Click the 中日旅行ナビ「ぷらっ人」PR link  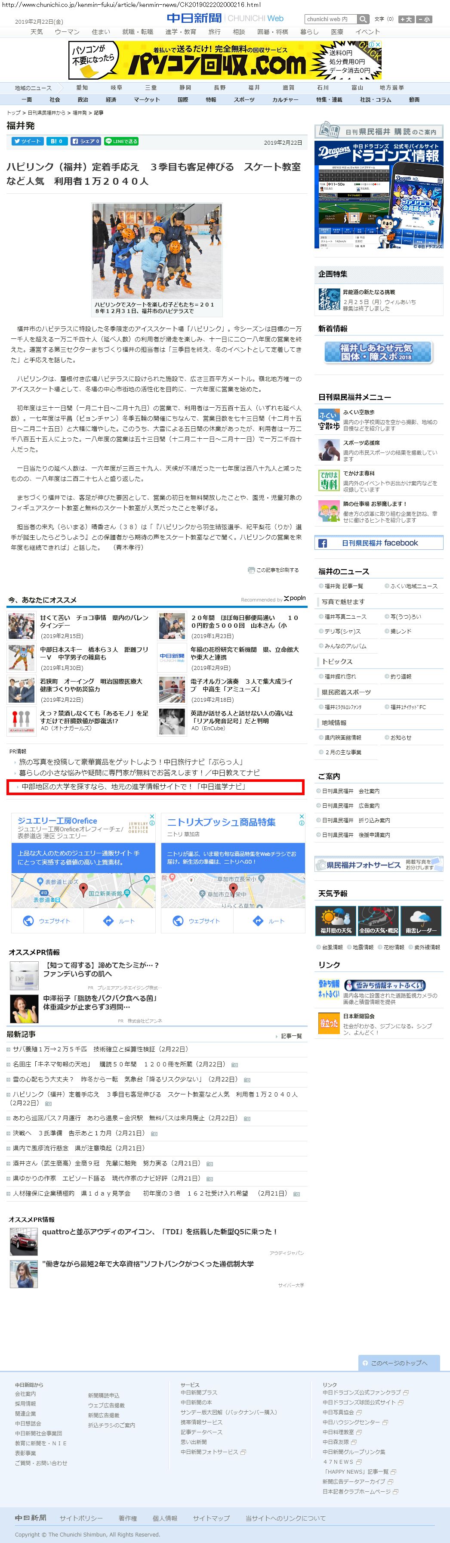131,762
